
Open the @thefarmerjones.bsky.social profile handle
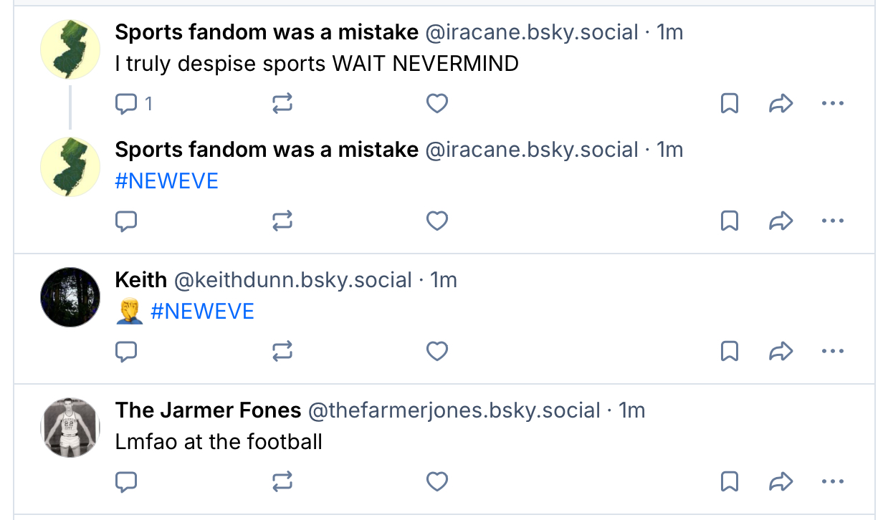click(454, 410)
